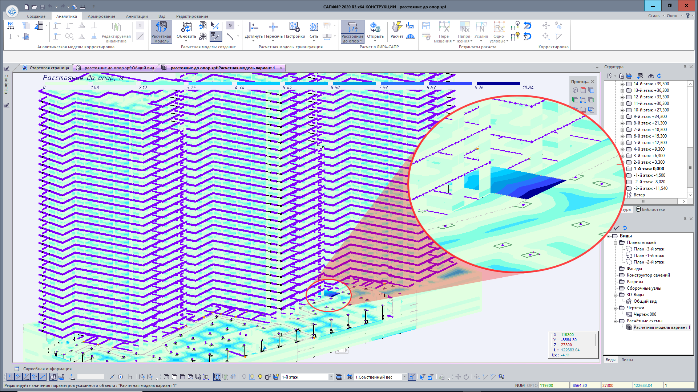Open the Листы tab at bottom
The image size is (698, 392).
coord(627,360)
